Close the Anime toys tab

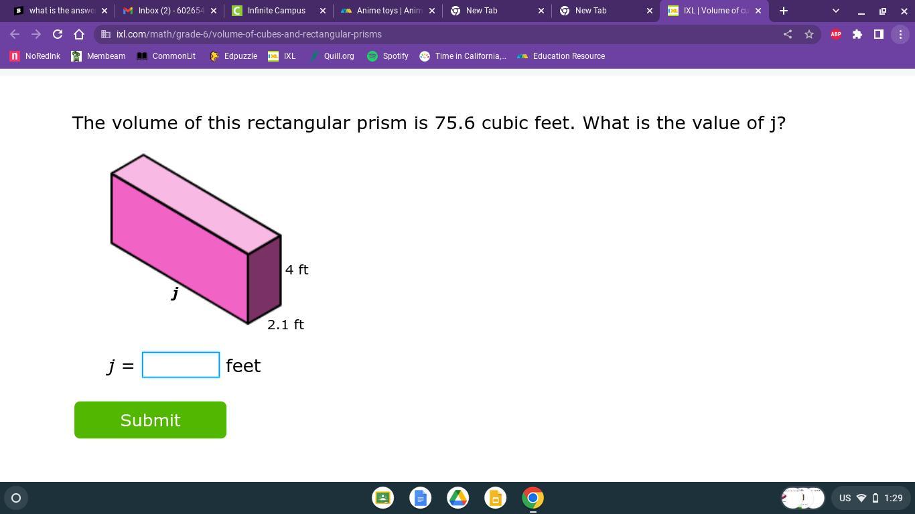coord(432,11)
